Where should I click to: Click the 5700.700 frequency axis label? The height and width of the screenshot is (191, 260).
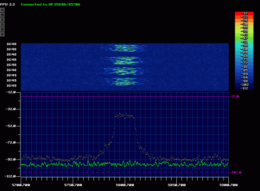(21, 185)
